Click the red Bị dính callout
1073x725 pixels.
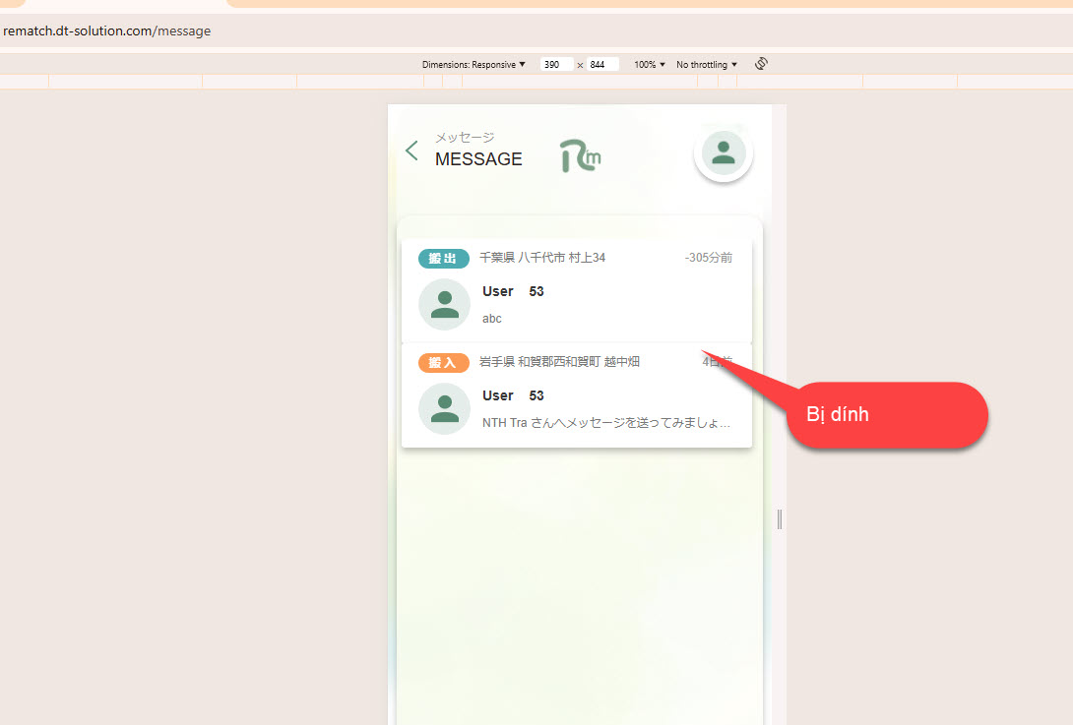(x=886, y=415)
